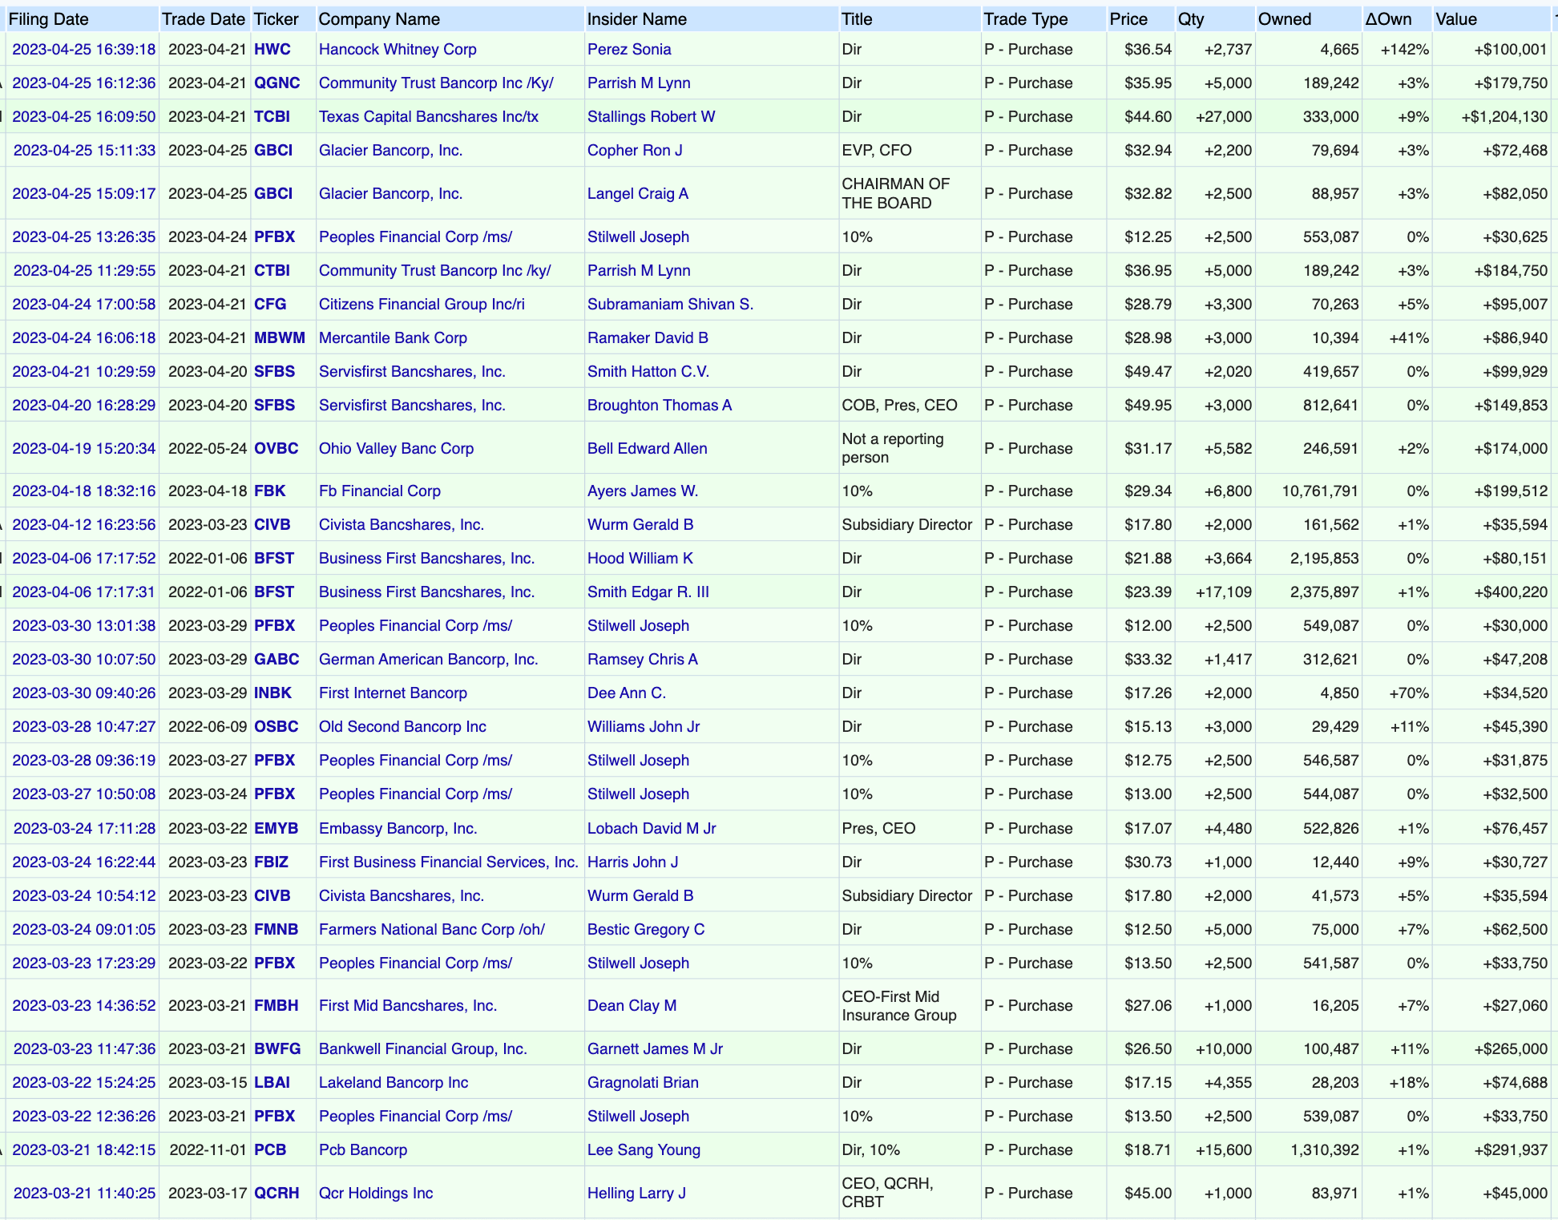Sort table by Filing Date column header
This screenshot has height=1220, width=1558.
click(48, 19)
